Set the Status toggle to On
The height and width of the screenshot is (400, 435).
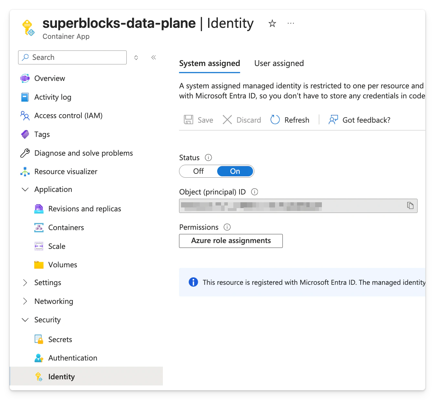click(235, 171)
